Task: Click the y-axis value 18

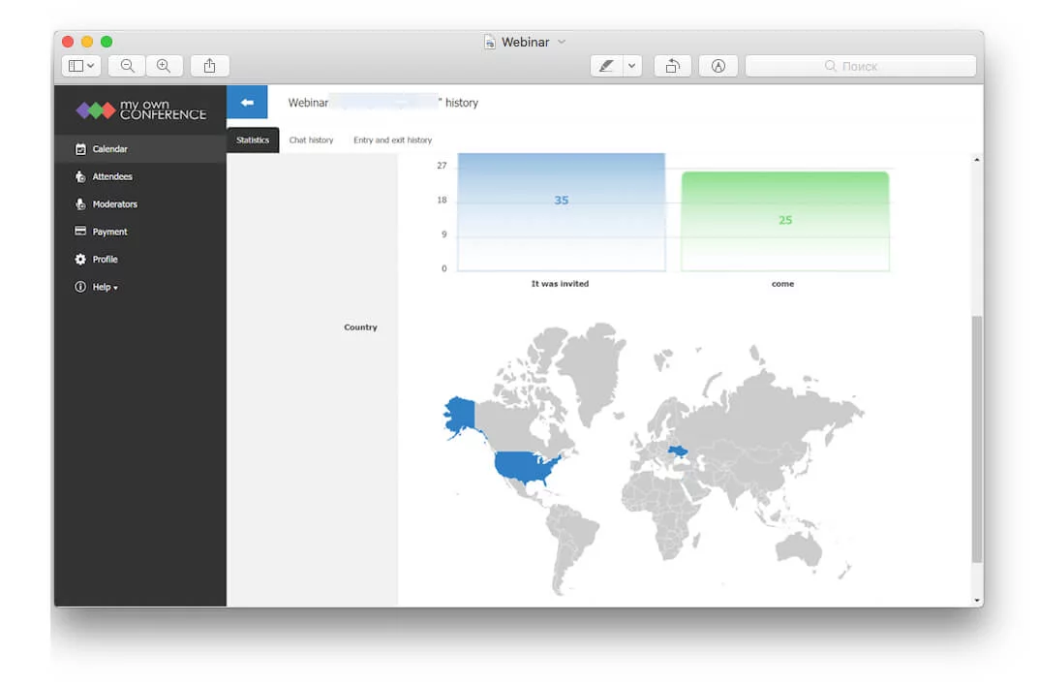Action: 442,200
